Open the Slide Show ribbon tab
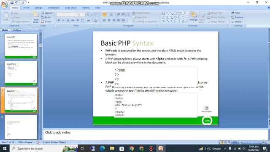270x152 pixels. (70, 8)
